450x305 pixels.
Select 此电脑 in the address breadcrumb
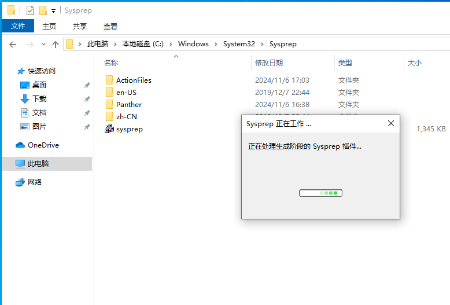98,44
